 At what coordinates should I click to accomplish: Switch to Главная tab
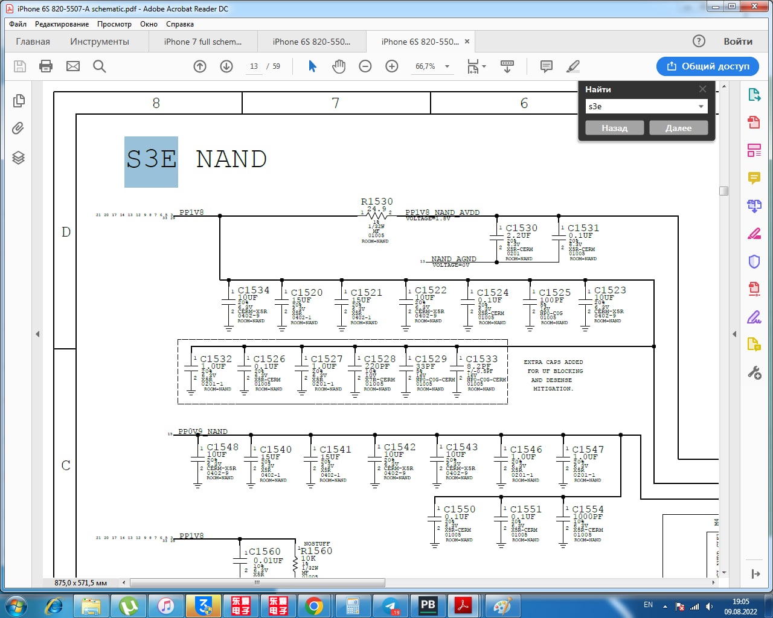click(33, 42)
